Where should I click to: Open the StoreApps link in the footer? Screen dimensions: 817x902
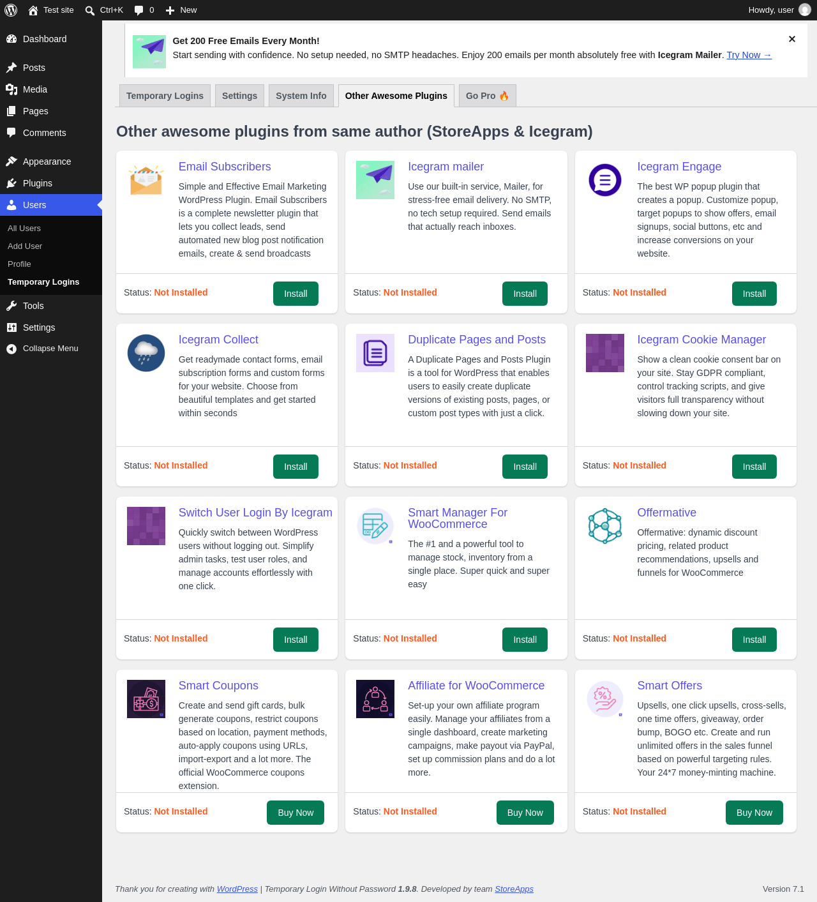pyautogui.click(x=514, y=889)
